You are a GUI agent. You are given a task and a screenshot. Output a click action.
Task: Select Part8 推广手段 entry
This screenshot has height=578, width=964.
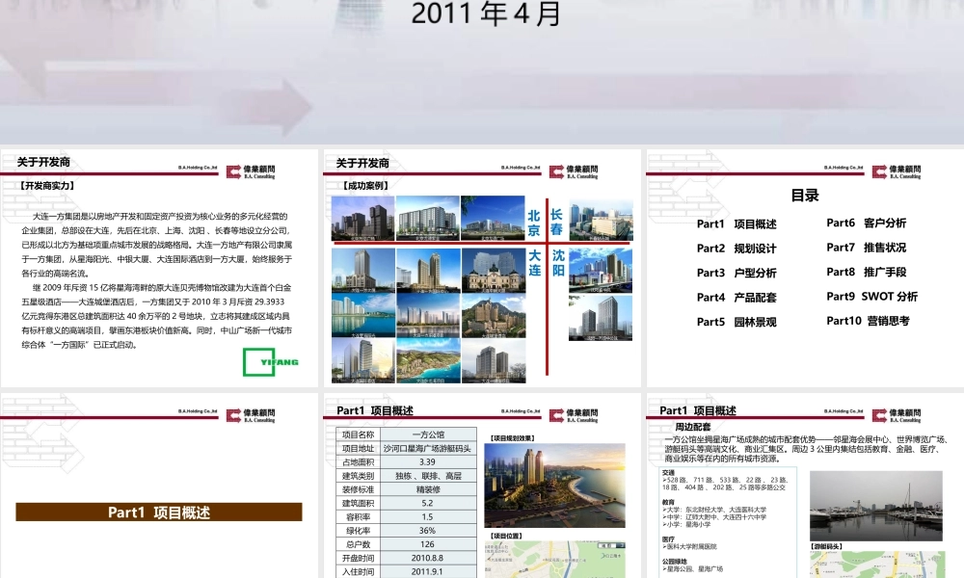tap(867, 272)
